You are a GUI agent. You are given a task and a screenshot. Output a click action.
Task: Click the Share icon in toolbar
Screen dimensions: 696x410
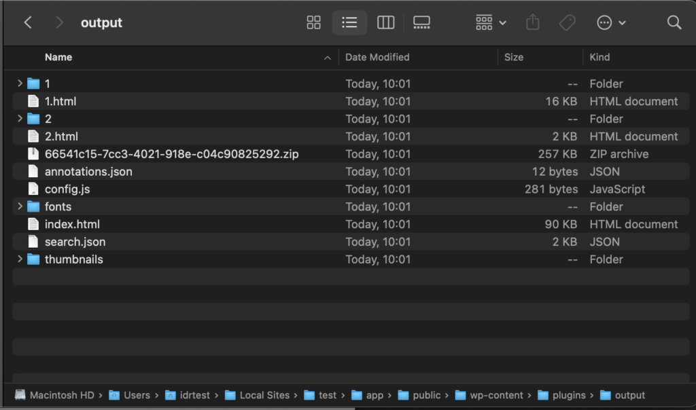[x=533, y=22]
